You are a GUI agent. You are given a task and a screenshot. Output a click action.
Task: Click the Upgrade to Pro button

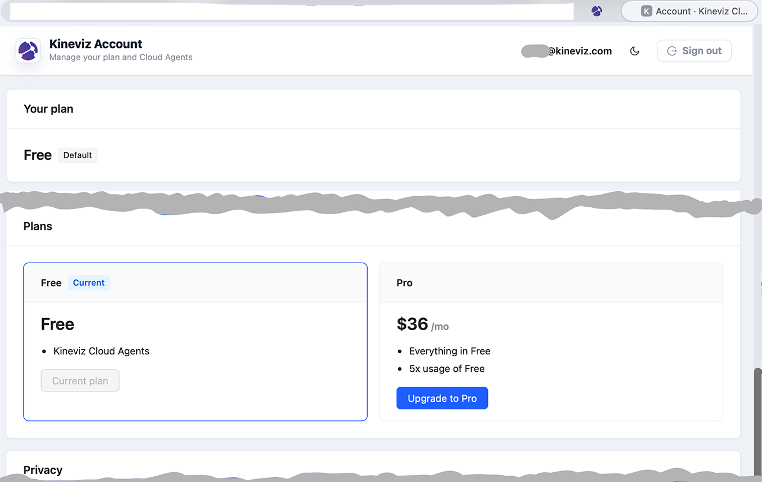click(x=442, y=398)
